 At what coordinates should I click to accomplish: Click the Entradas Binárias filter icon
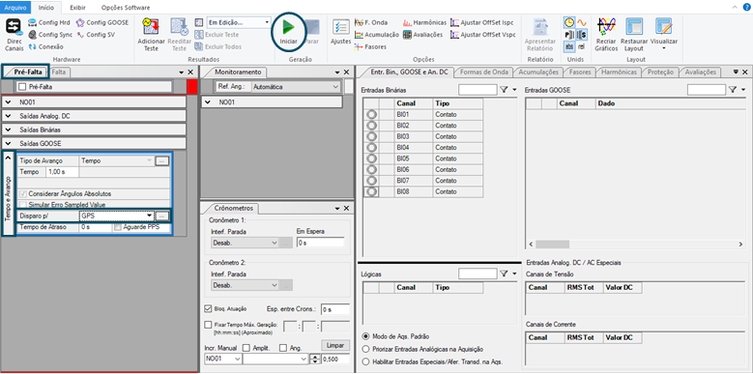504,90
